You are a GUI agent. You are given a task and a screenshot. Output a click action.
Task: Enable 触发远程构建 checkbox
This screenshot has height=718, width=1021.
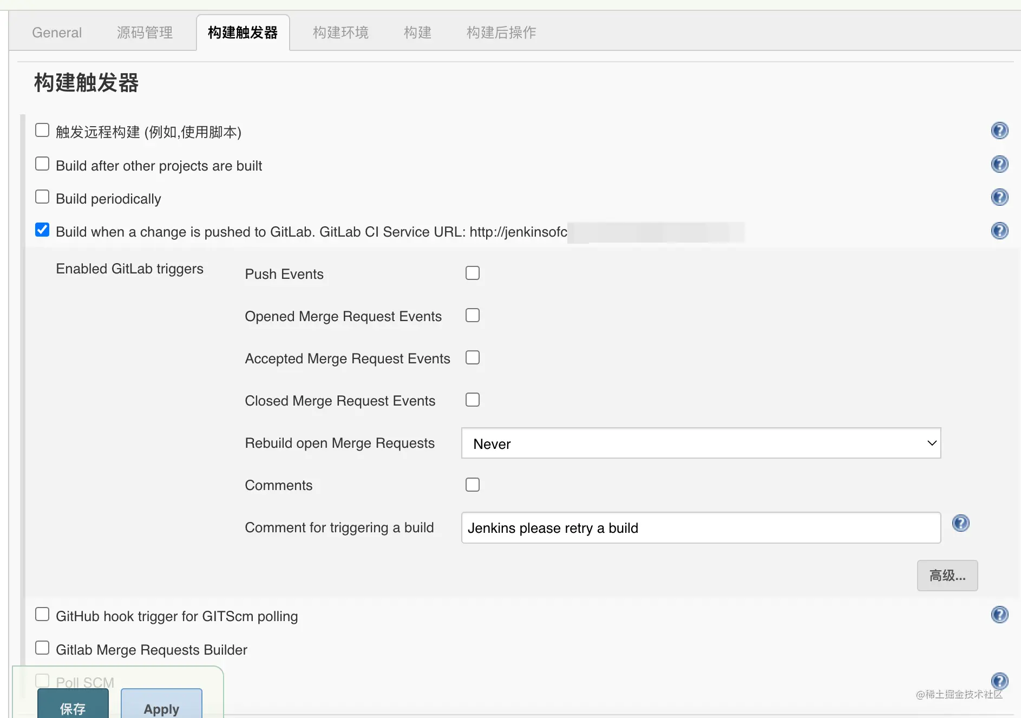click(x=42, y=130)
